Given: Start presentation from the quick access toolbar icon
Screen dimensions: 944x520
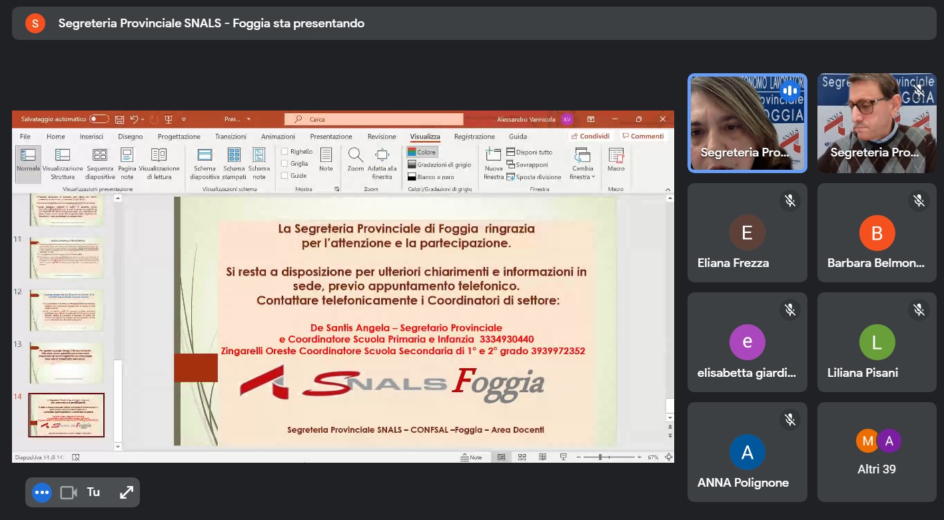Looking at the screenshot, I should pos(169,119).
